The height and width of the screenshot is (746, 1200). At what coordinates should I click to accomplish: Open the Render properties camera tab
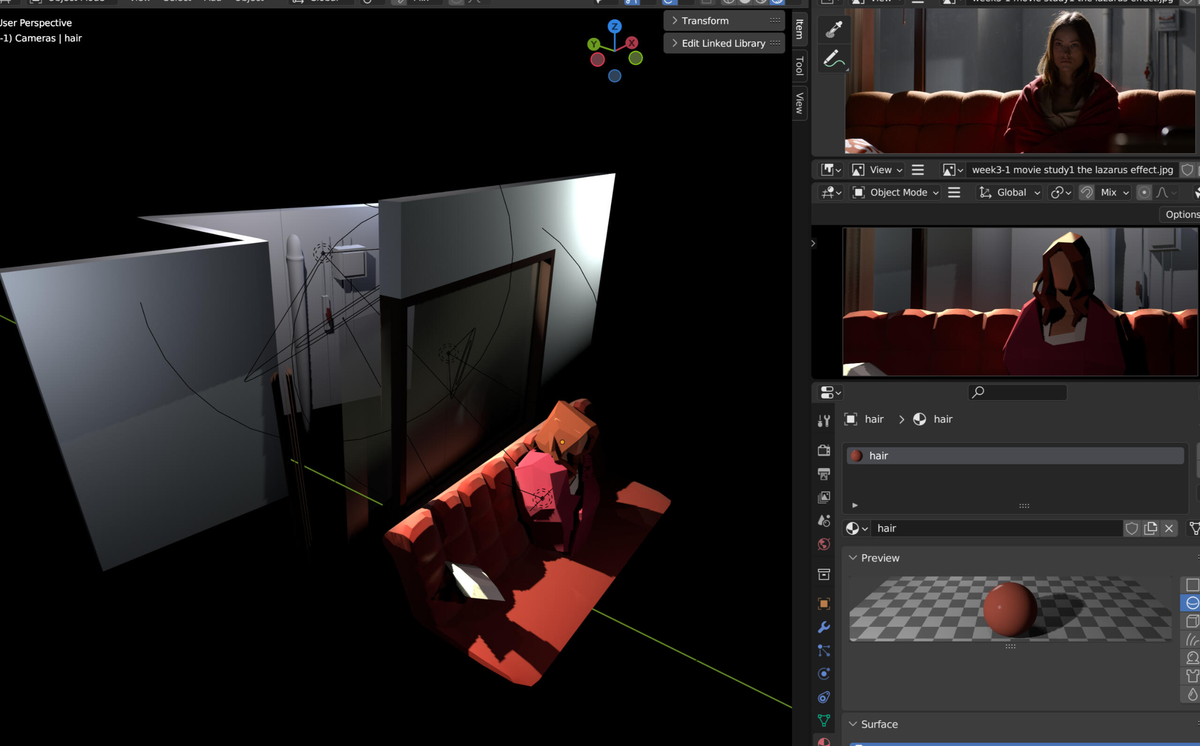click(824, 450)
